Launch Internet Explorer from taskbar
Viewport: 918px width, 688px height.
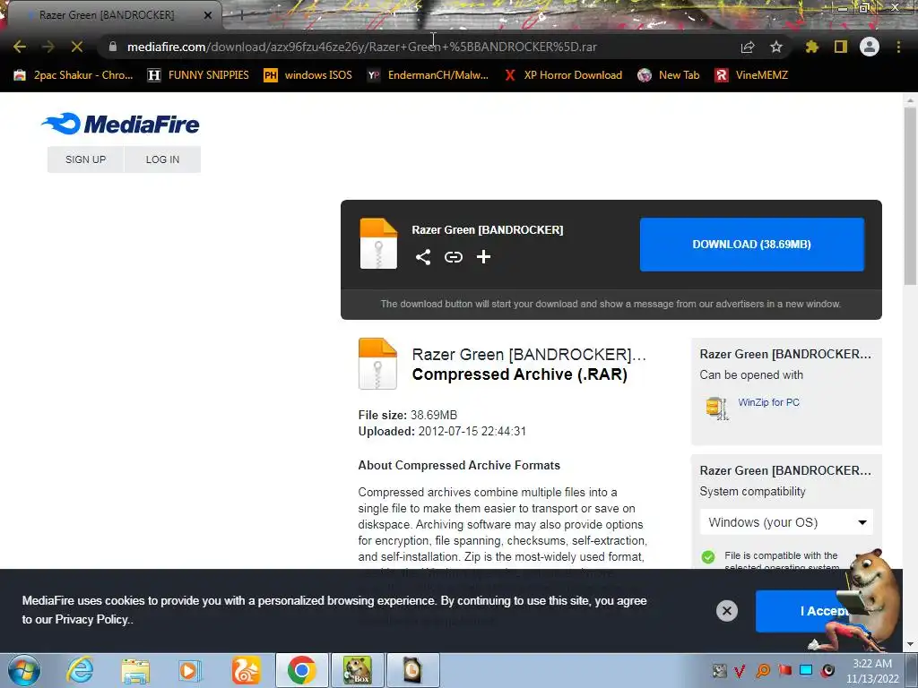[x=79, y=670]
